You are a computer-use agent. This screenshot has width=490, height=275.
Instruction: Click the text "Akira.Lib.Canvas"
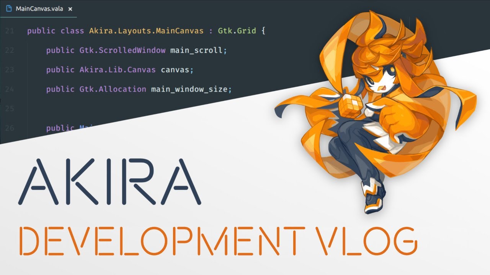point(118,70)
